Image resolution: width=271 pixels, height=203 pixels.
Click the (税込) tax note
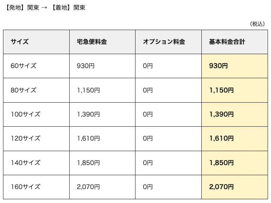pyautogui.click(x=257, y=24)
